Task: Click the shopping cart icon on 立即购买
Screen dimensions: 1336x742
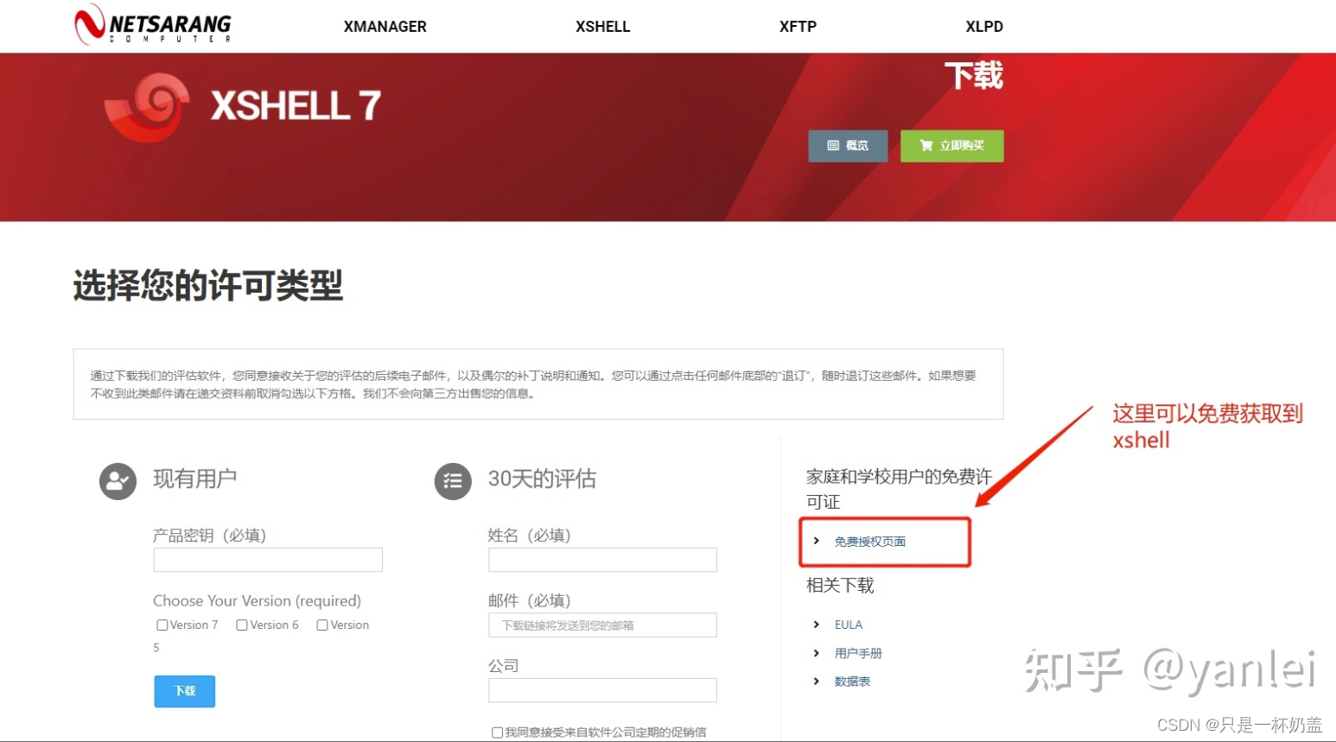Action: [x=926, y=145]
